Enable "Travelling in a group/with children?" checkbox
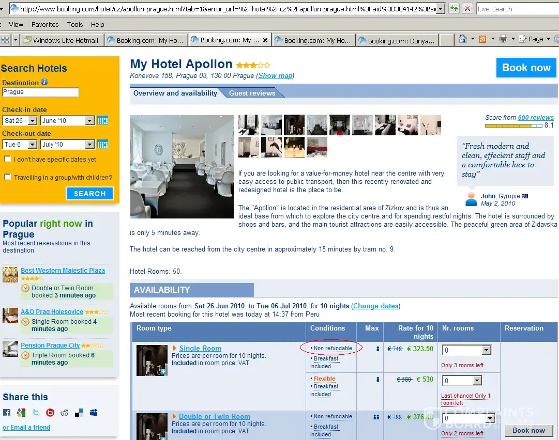This screenshot has height=440, width=559. coord(7,177)
